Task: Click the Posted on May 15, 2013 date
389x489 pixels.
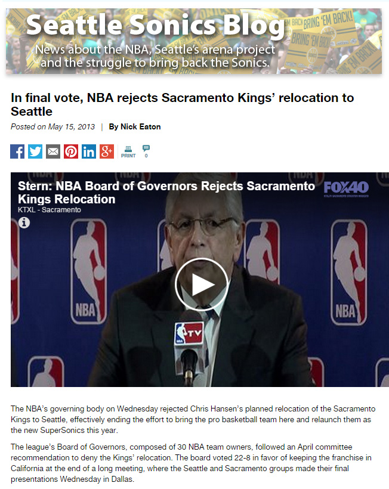Action: click(53, 127)
